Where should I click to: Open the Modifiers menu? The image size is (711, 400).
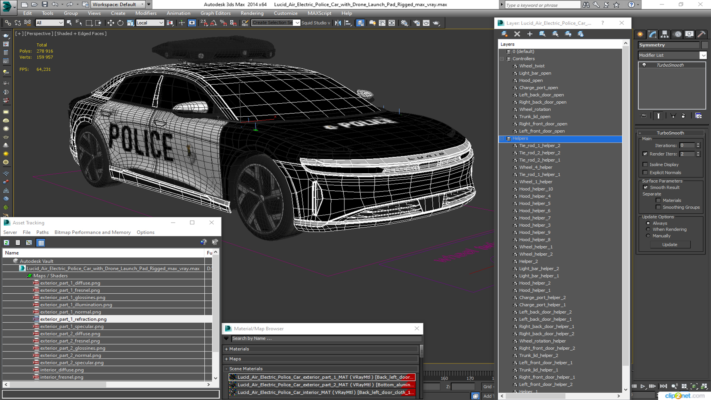coord(146,13)
